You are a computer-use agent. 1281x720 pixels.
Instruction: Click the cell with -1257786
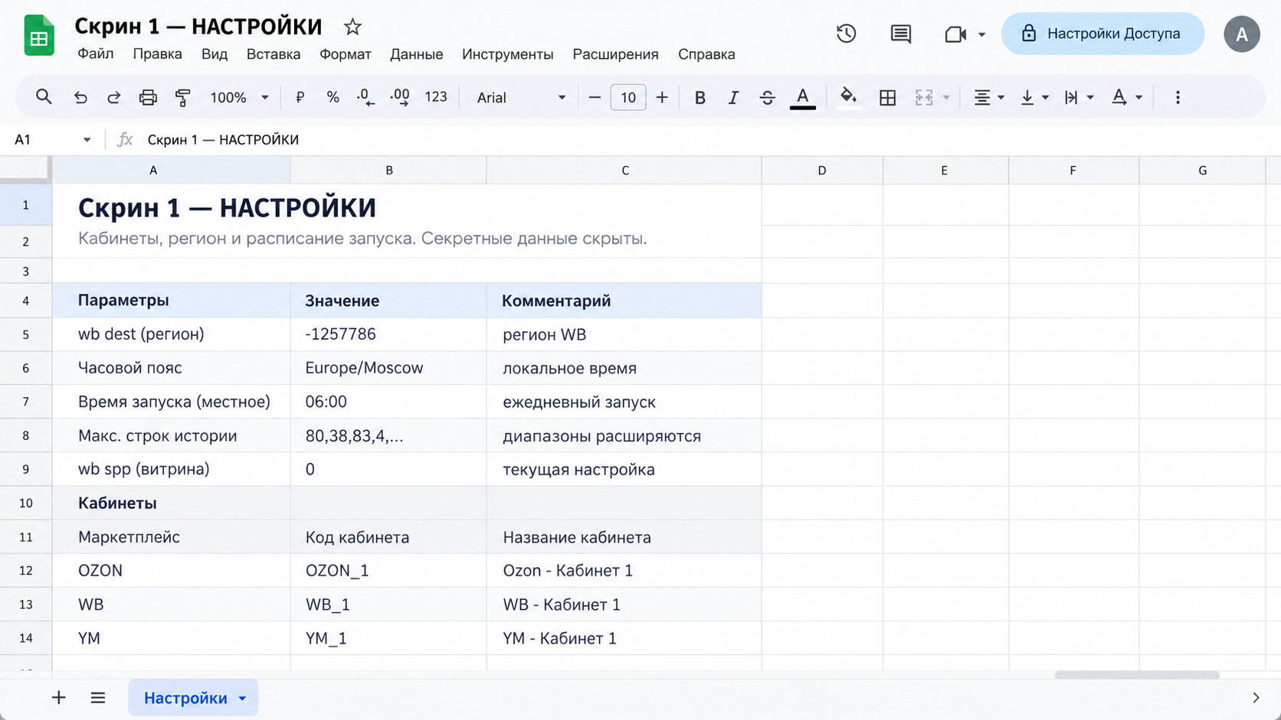(388, 334)
